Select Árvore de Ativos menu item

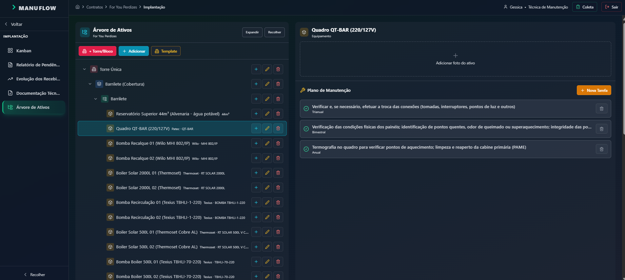point(34,107)
